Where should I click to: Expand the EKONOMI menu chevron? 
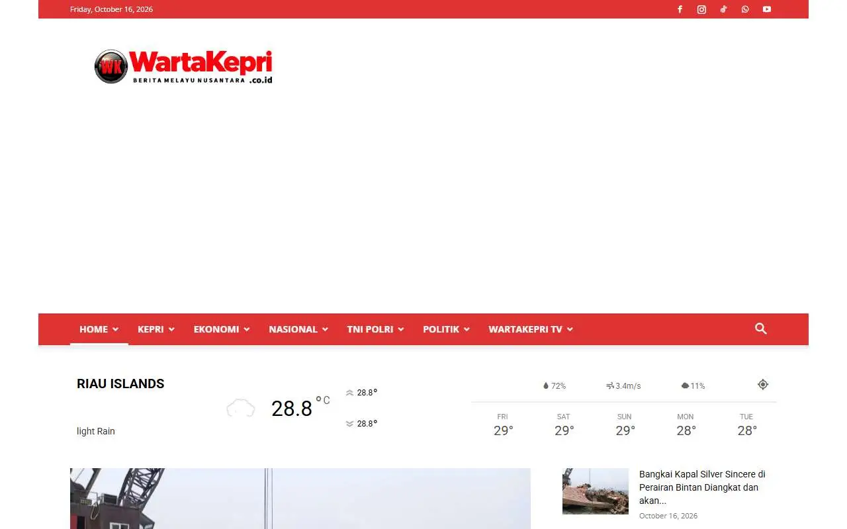(247, 329)
